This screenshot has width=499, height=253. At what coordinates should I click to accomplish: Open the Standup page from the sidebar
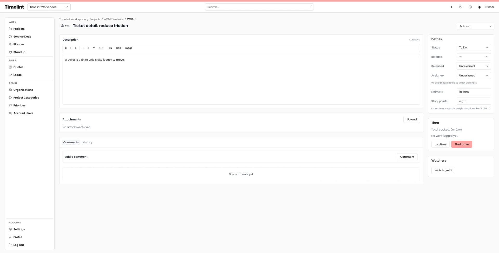click(x=19, y=52)
